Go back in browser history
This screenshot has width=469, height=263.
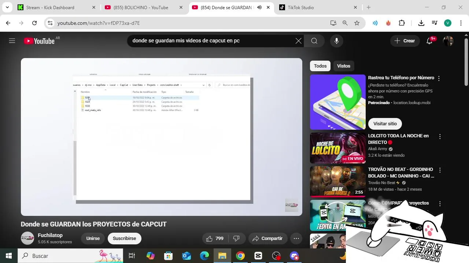click(8, 23)
